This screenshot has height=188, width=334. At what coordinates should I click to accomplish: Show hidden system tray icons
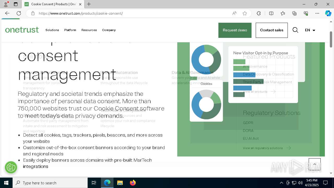click(x=281, y=183)
